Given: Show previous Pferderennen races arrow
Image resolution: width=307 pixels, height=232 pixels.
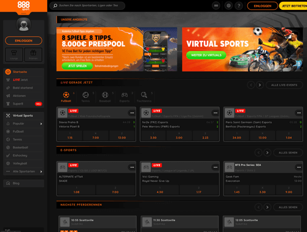Looking at the screenshot, I should click(258, 208).
